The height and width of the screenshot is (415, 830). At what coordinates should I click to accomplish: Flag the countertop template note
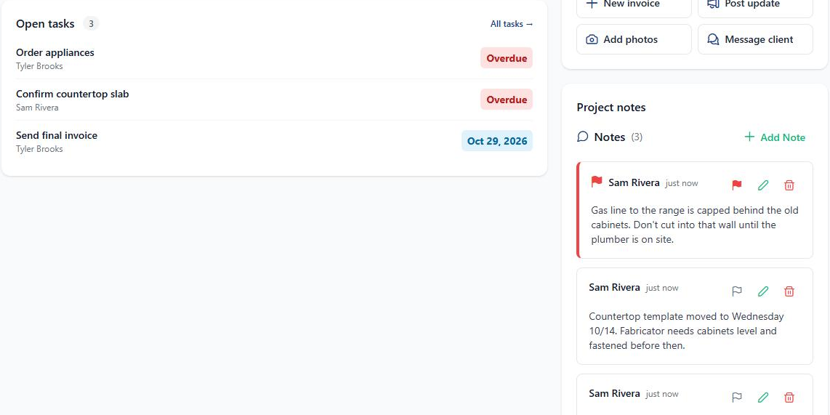click(737, 291)
